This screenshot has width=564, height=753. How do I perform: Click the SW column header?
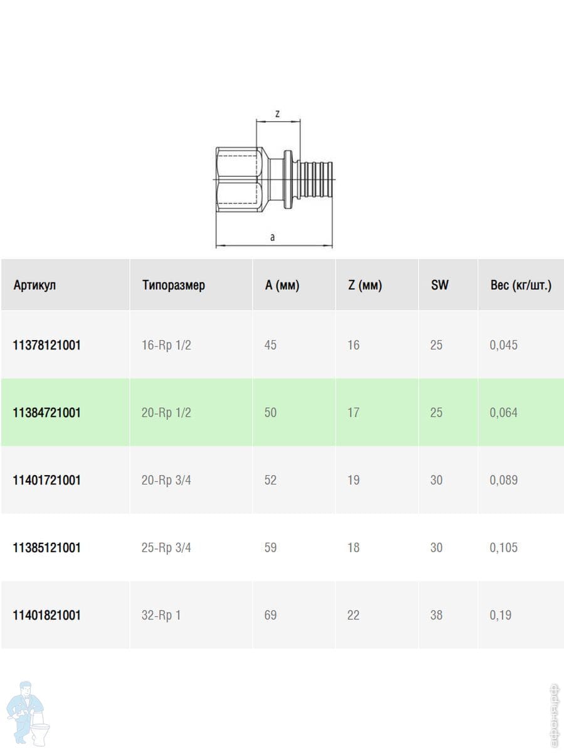(440, 286)
